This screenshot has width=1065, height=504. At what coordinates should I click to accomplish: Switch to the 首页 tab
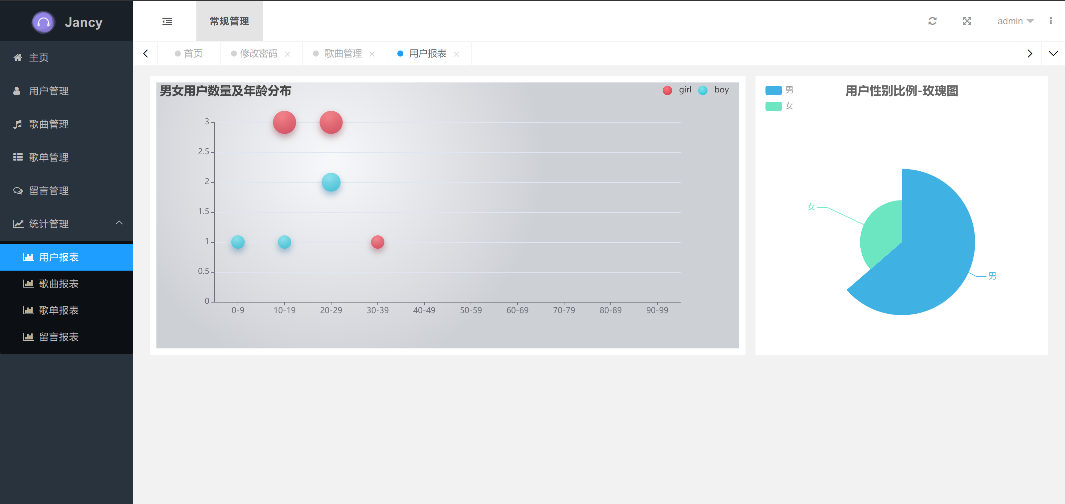(x=189, y=54)
